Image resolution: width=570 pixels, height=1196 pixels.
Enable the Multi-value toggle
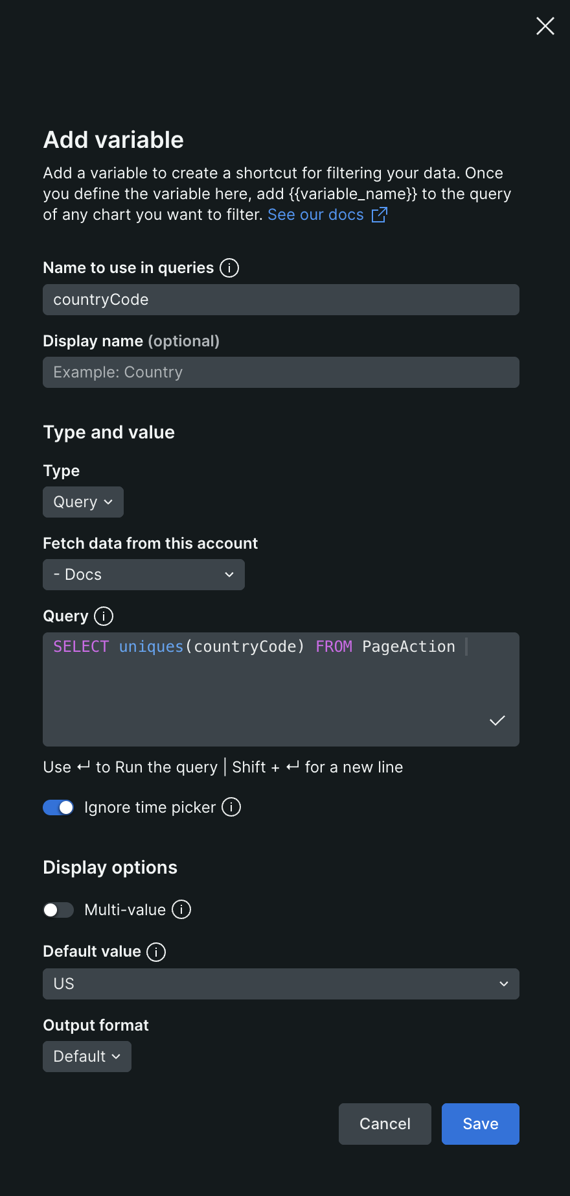coord(58,910)
